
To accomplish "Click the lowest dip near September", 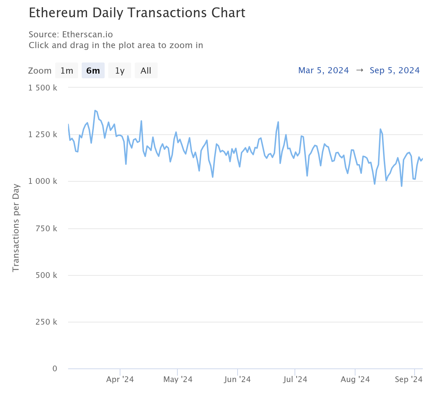I will pos(401,186).
